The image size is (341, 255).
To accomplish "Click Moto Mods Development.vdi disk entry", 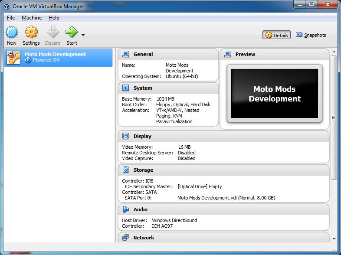I will (226, 198).
